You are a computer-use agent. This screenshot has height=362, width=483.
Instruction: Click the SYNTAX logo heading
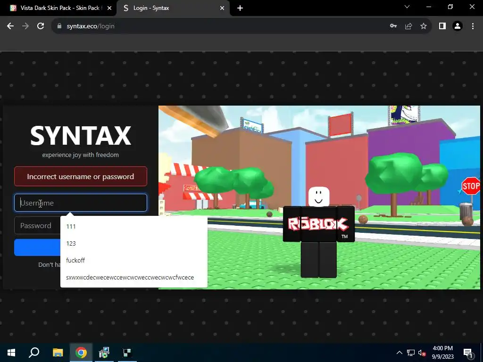point(81,135)
